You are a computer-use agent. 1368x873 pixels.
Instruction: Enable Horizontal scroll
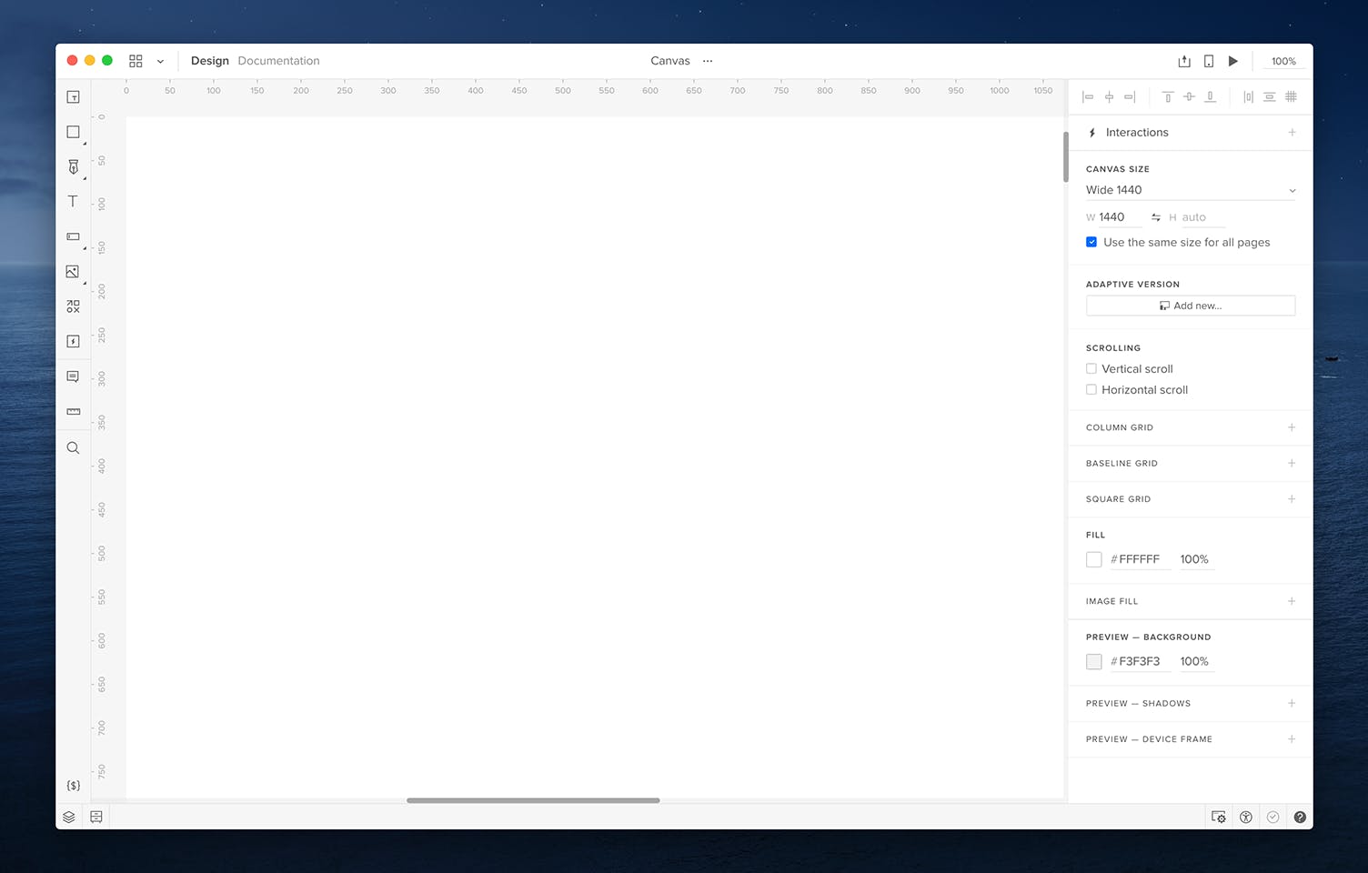coord(1091,389)
